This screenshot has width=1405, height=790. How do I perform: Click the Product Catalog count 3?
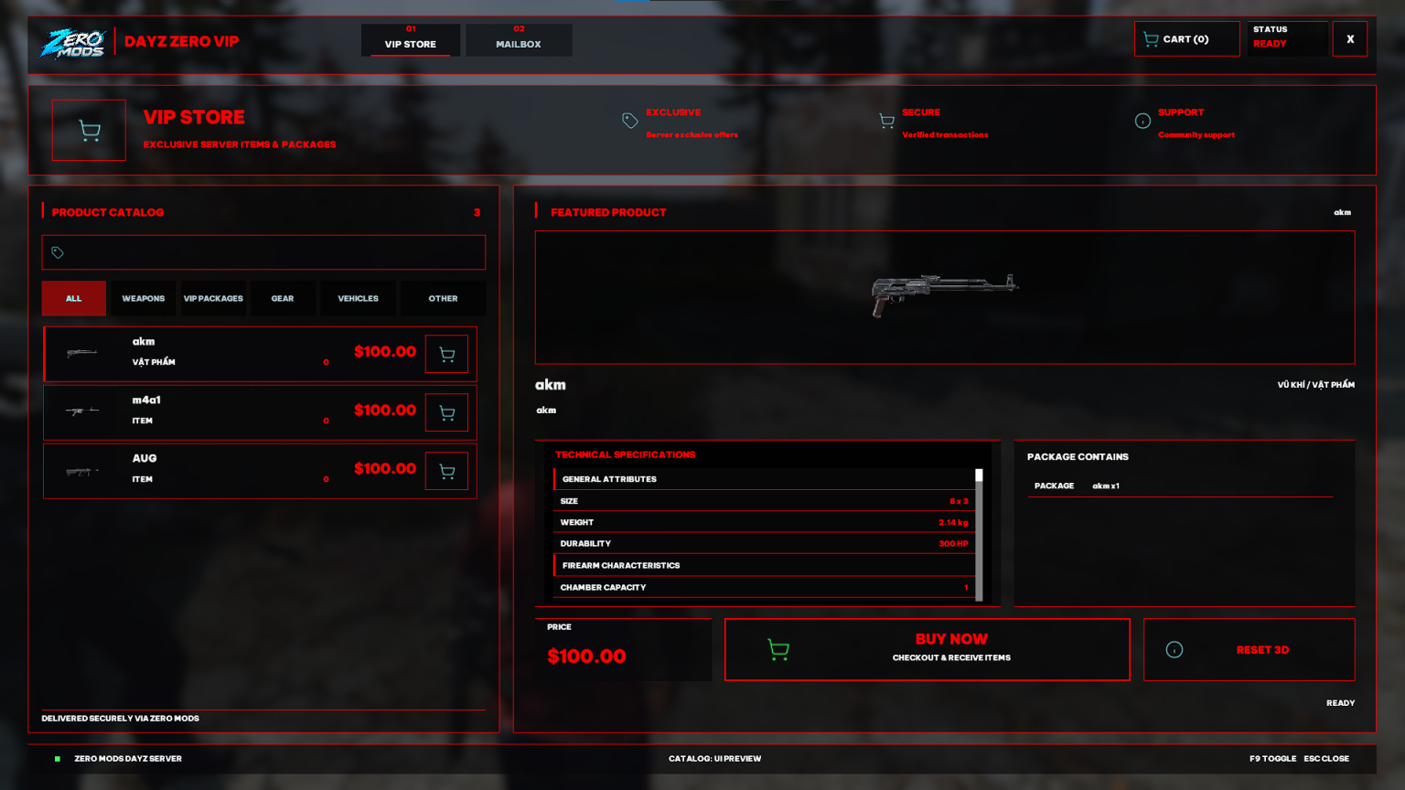click(477, 212)
